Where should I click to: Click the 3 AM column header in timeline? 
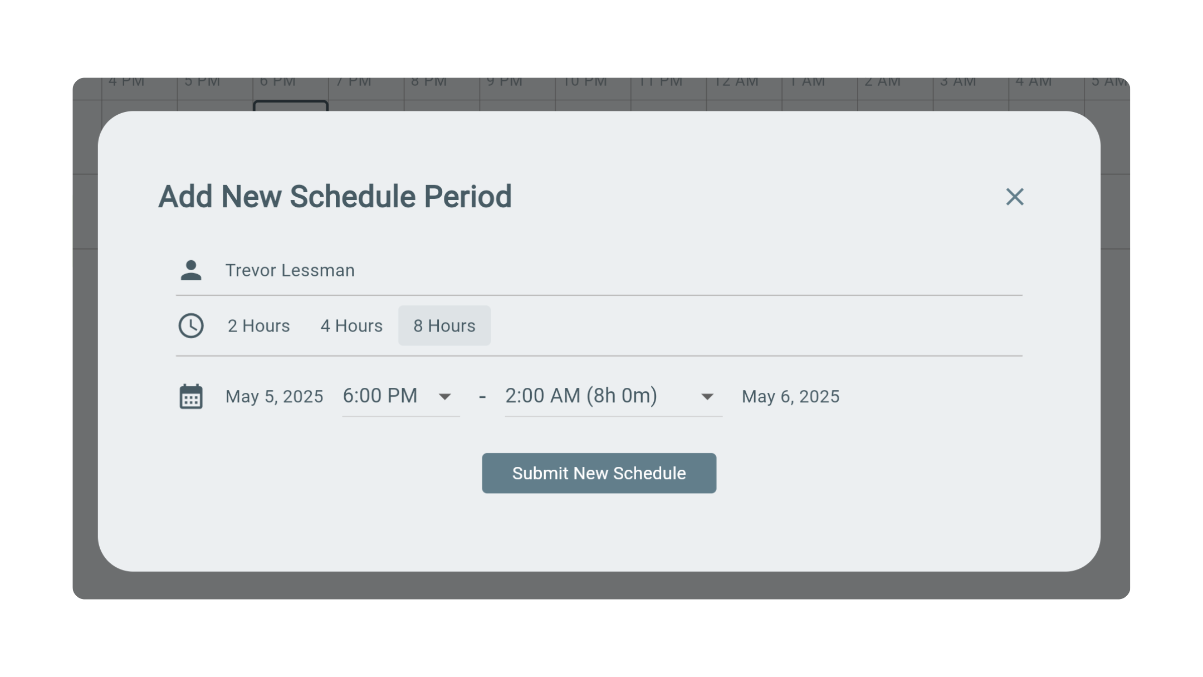[x=958, y=82]
